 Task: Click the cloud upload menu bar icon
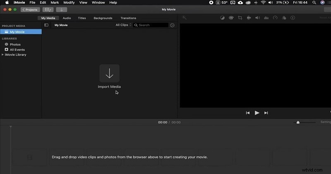tap(240, 2)
